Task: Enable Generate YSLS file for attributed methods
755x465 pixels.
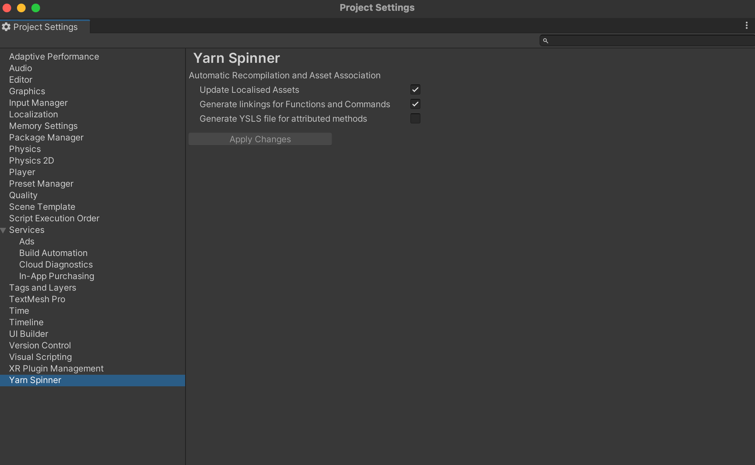Action: 415,118
